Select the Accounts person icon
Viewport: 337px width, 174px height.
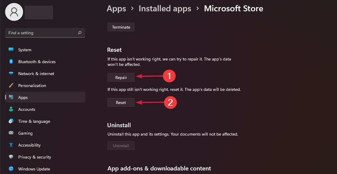11,109
